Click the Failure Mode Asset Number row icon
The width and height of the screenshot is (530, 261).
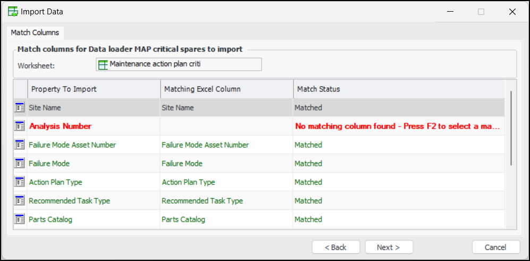[x=20, y=145]
